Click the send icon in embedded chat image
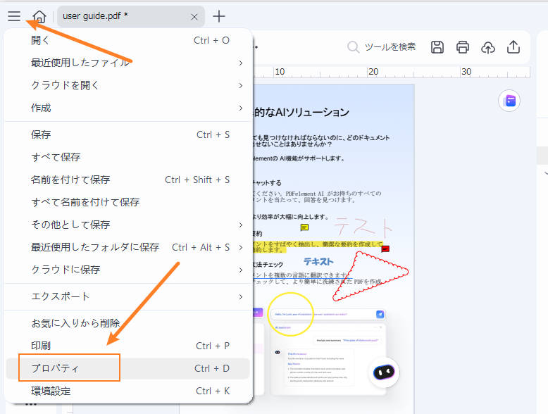The height and width of the screenshot is (414, 548). click(x=380, y=314)
